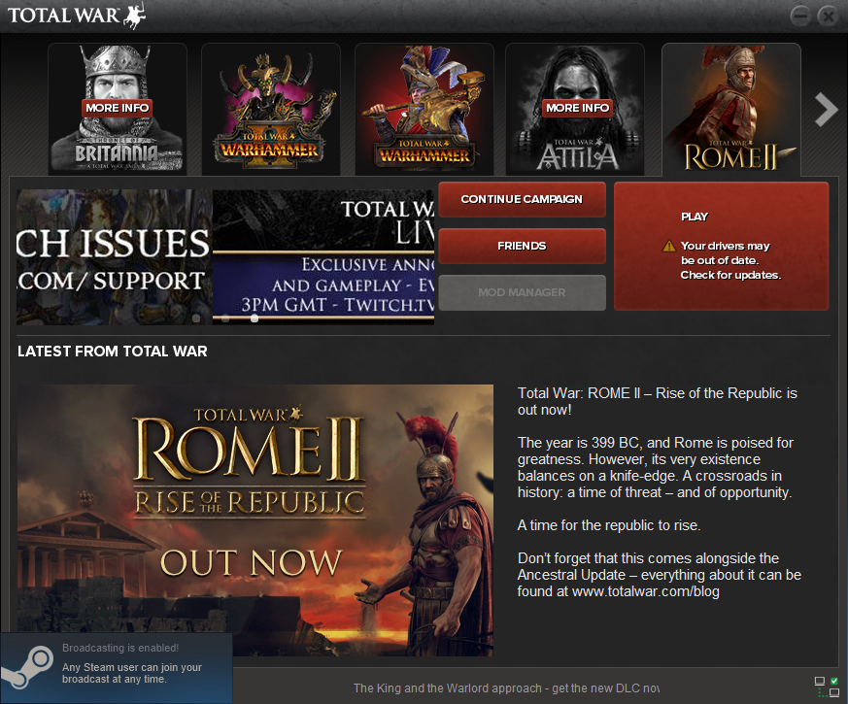Open the Friends button
Screen dimensions: 848x704
pos(522,246)
